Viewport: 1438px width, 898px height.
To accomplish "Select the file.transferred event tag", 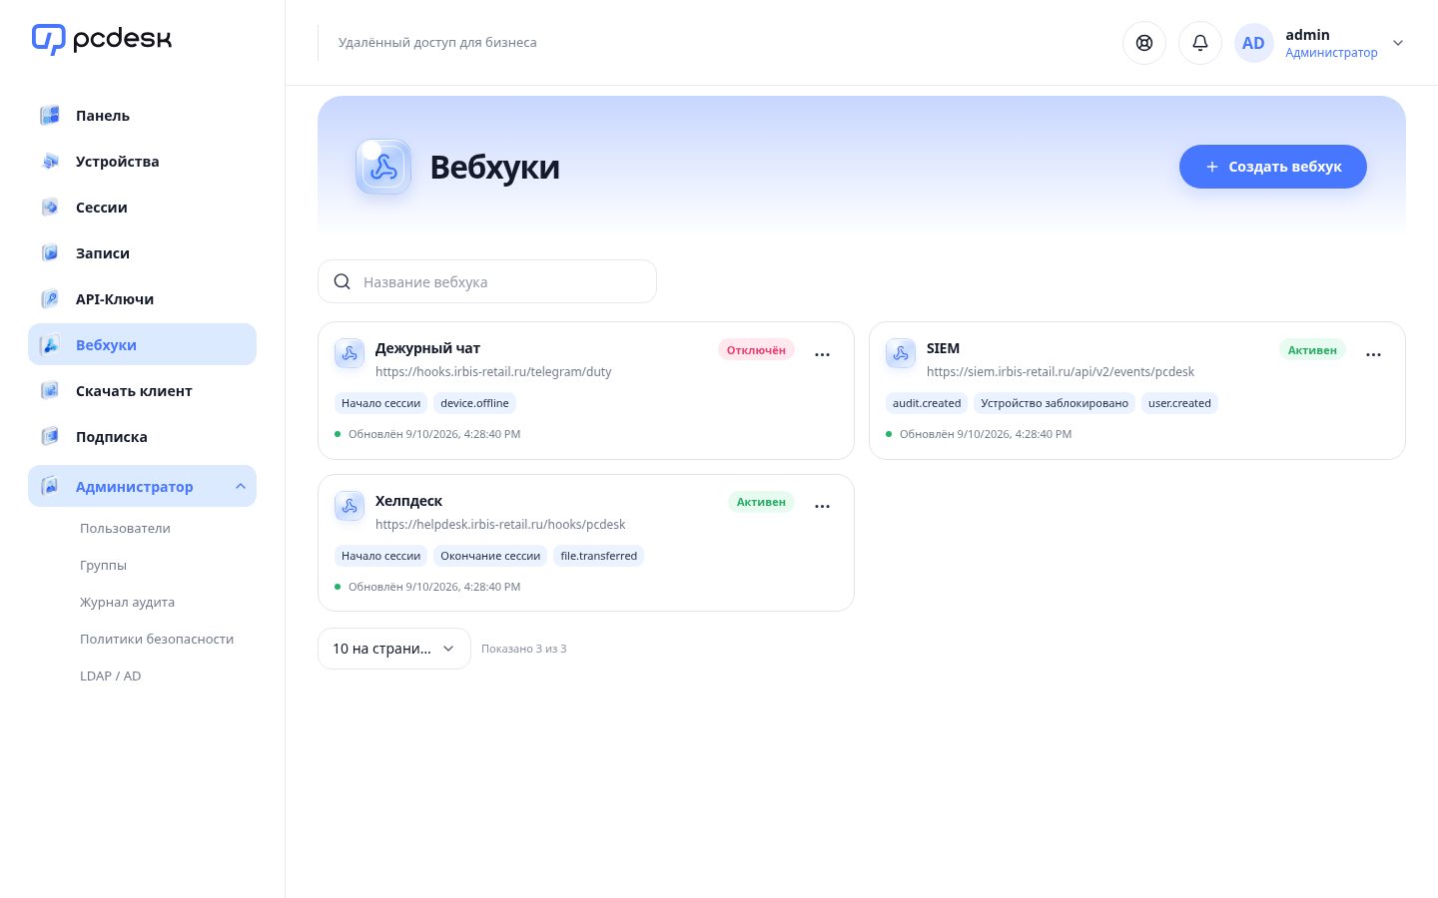I will 599,556.
